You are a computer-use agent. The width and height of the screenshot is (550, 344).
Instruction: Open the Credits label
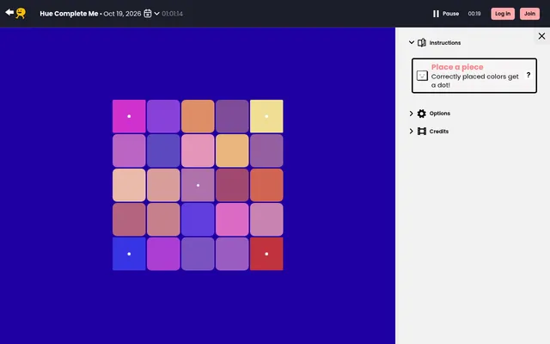point(439,132)
